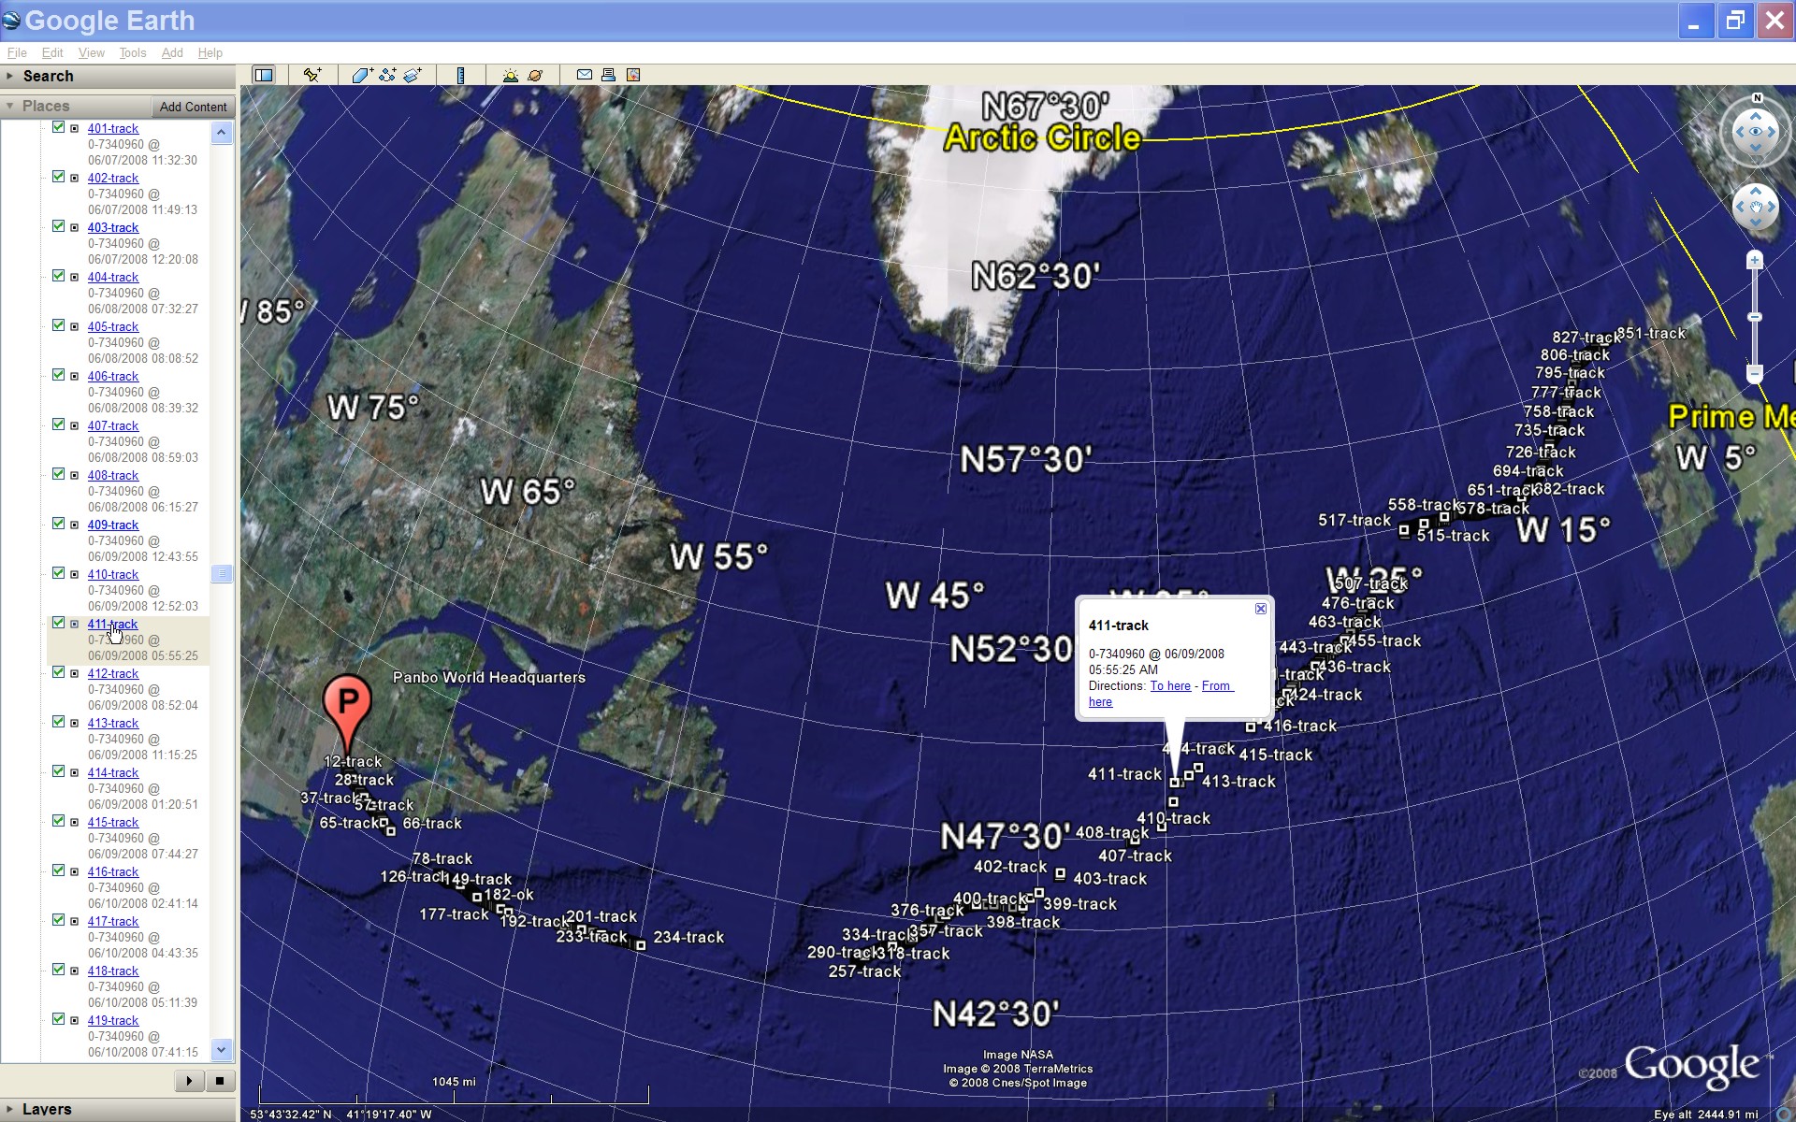
Task: Expand the Layers panel
Action: [10, 1109]
